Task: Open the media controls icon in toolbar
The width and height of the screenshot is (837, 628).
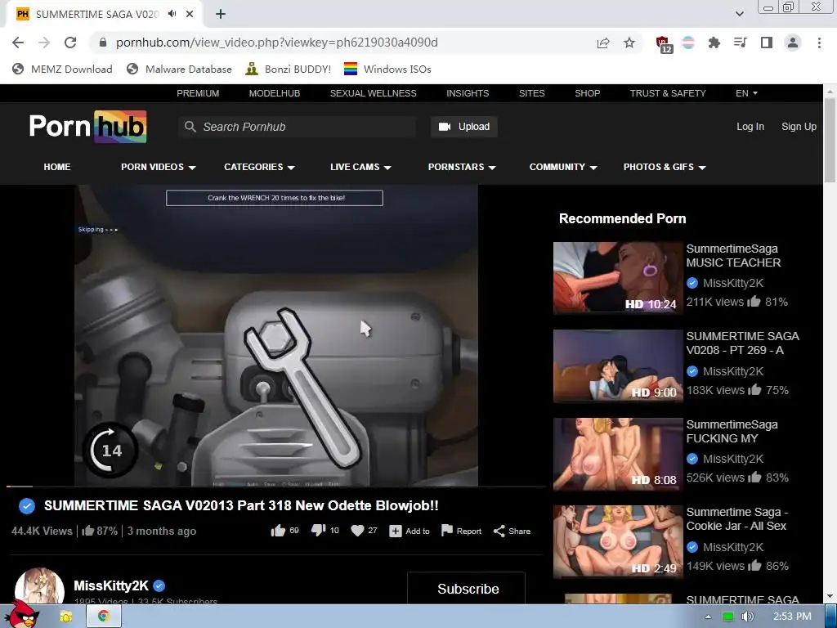Action: coord(740,43)
